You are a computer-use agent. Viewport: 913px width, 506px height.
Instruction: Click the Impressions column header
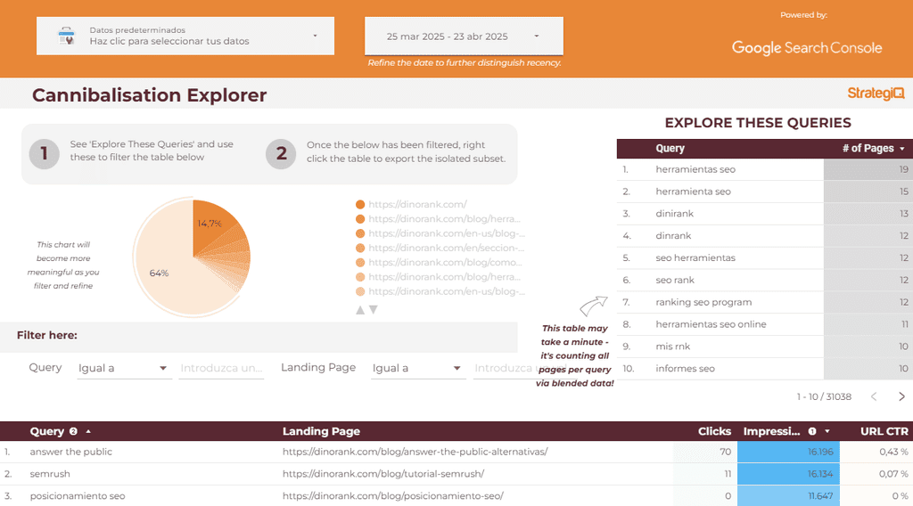pyautogui.click(x=771, y=431)
